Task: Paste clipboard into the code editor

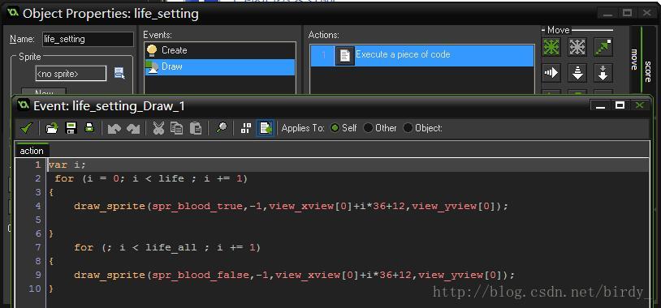Action: (x=196, y=128)
